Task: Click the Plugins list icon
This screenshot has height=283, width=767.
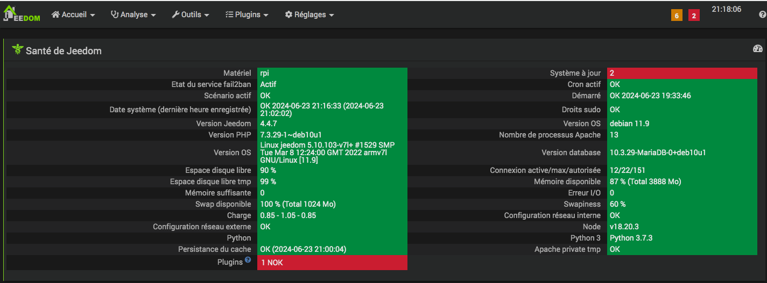Action: click(x=229, y=15)
